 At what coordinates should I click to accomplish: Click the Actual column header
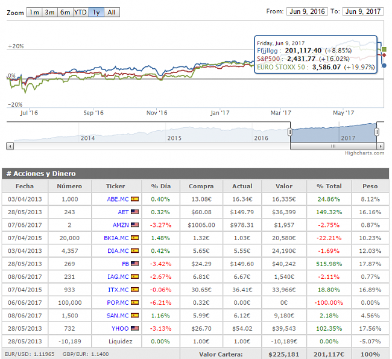(x=242, y=186)
